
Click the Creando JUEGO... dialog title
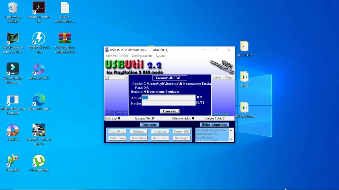tap(169, 78)
